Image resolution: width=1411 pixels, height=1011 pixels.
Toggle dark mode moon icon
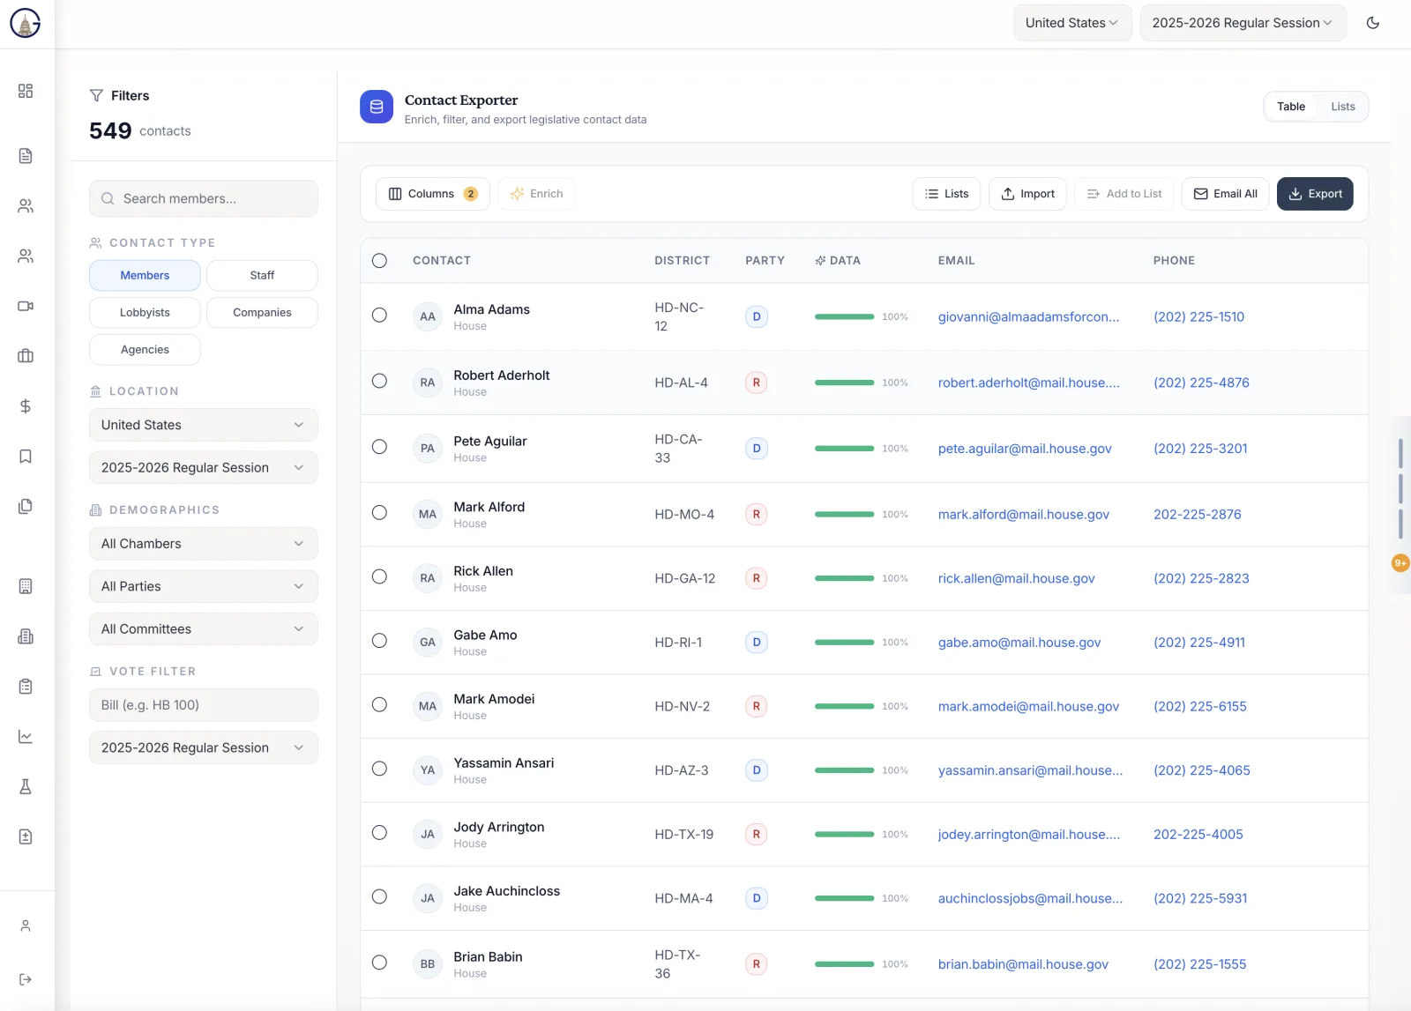click(1373, 23)
